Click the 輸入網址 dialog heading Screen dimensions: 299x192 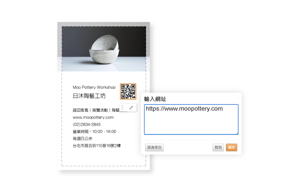tap(155, 99)
